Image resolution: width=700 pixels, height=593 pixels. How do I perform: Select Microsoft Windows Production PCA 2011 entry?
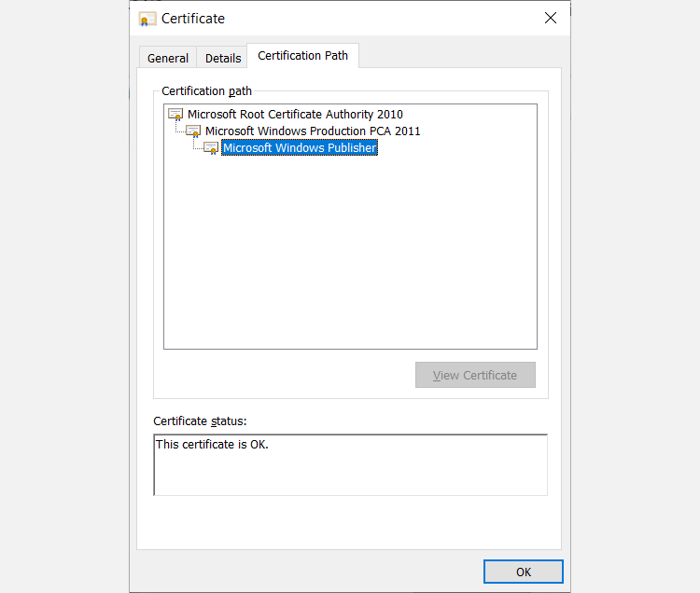pos(313,131)
